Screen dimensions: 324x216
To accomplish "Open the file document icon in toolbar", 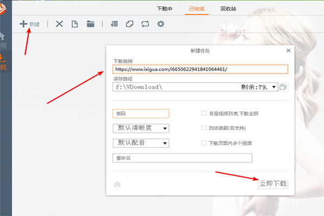I will point(75,24).
